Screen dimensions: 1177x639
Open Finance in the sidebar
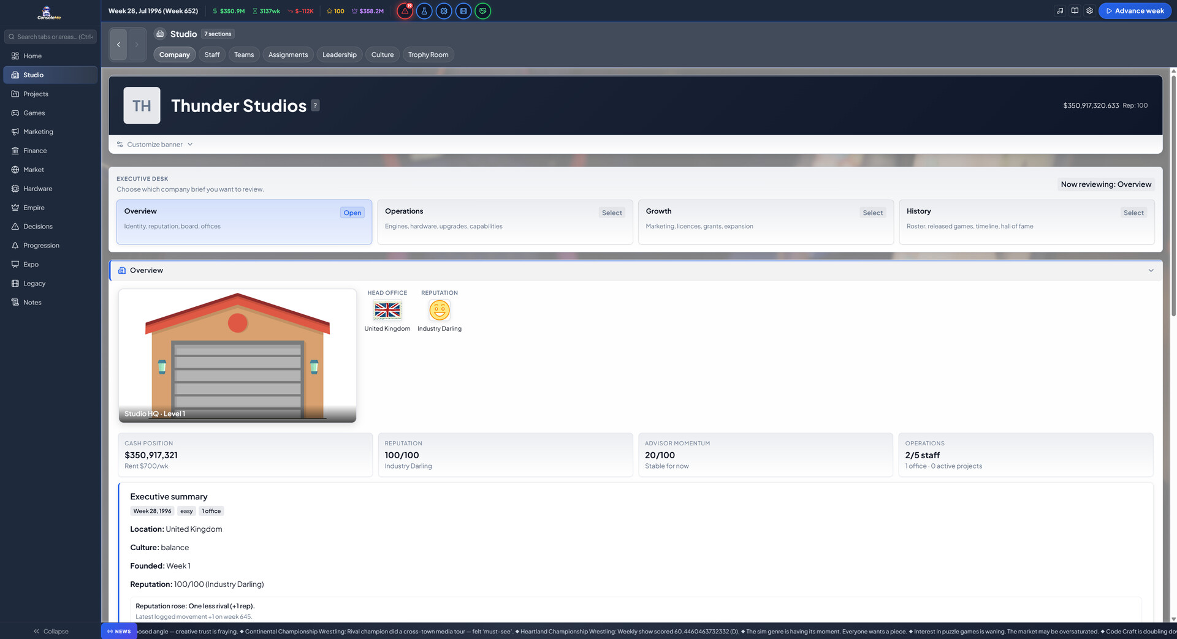click(x=50, y=151)
